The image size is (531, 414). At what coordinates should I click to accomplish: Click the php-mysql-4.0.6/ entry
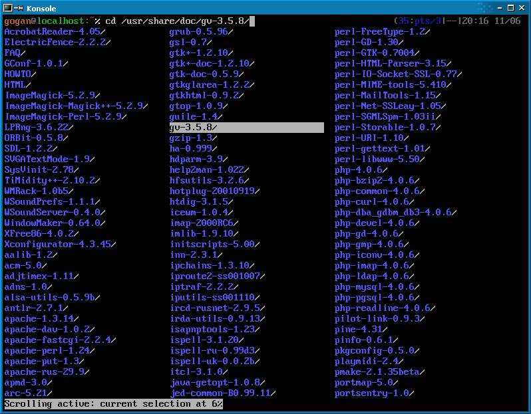click(x=377, y=287)
